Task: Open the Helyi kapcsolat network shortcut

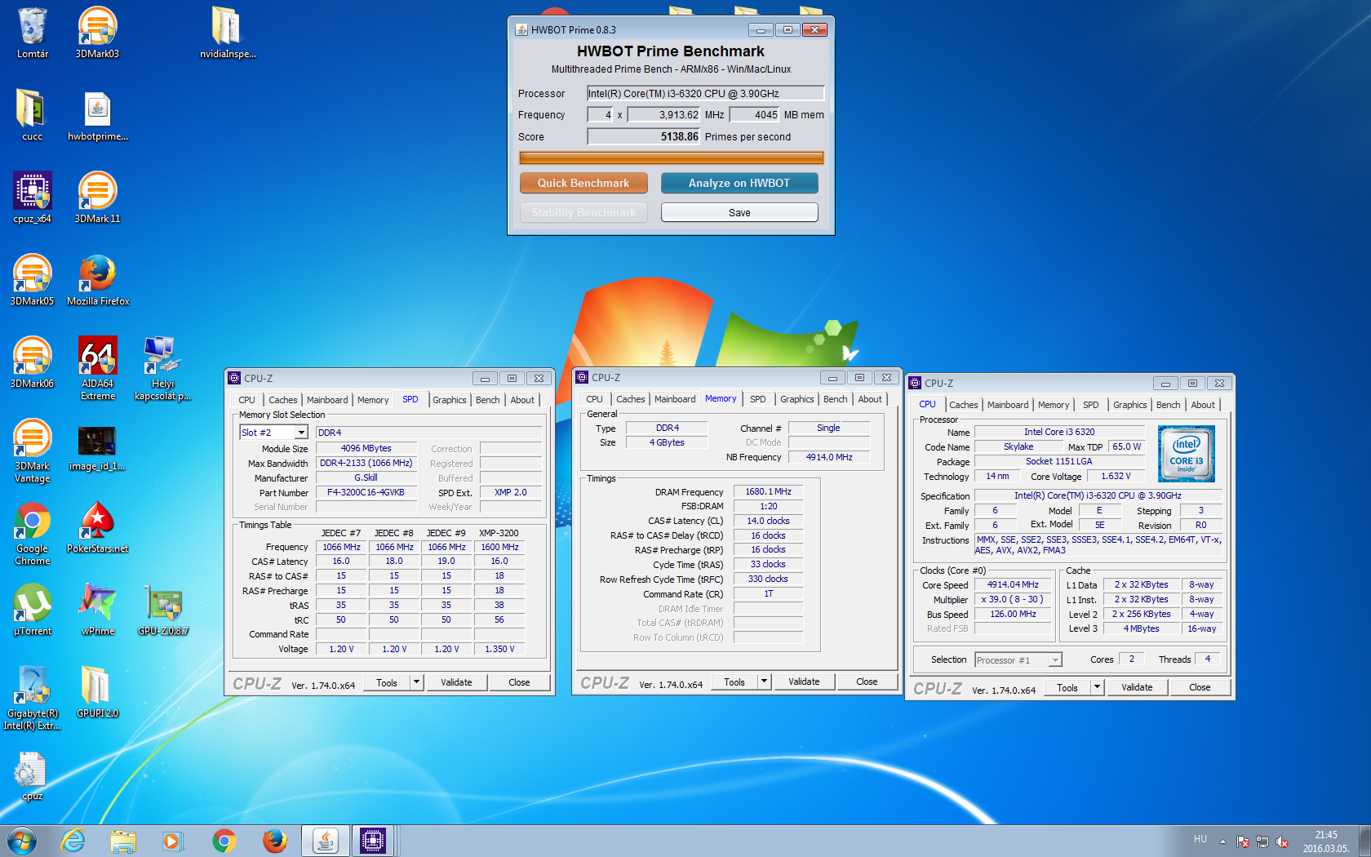Action: (162, 367)
